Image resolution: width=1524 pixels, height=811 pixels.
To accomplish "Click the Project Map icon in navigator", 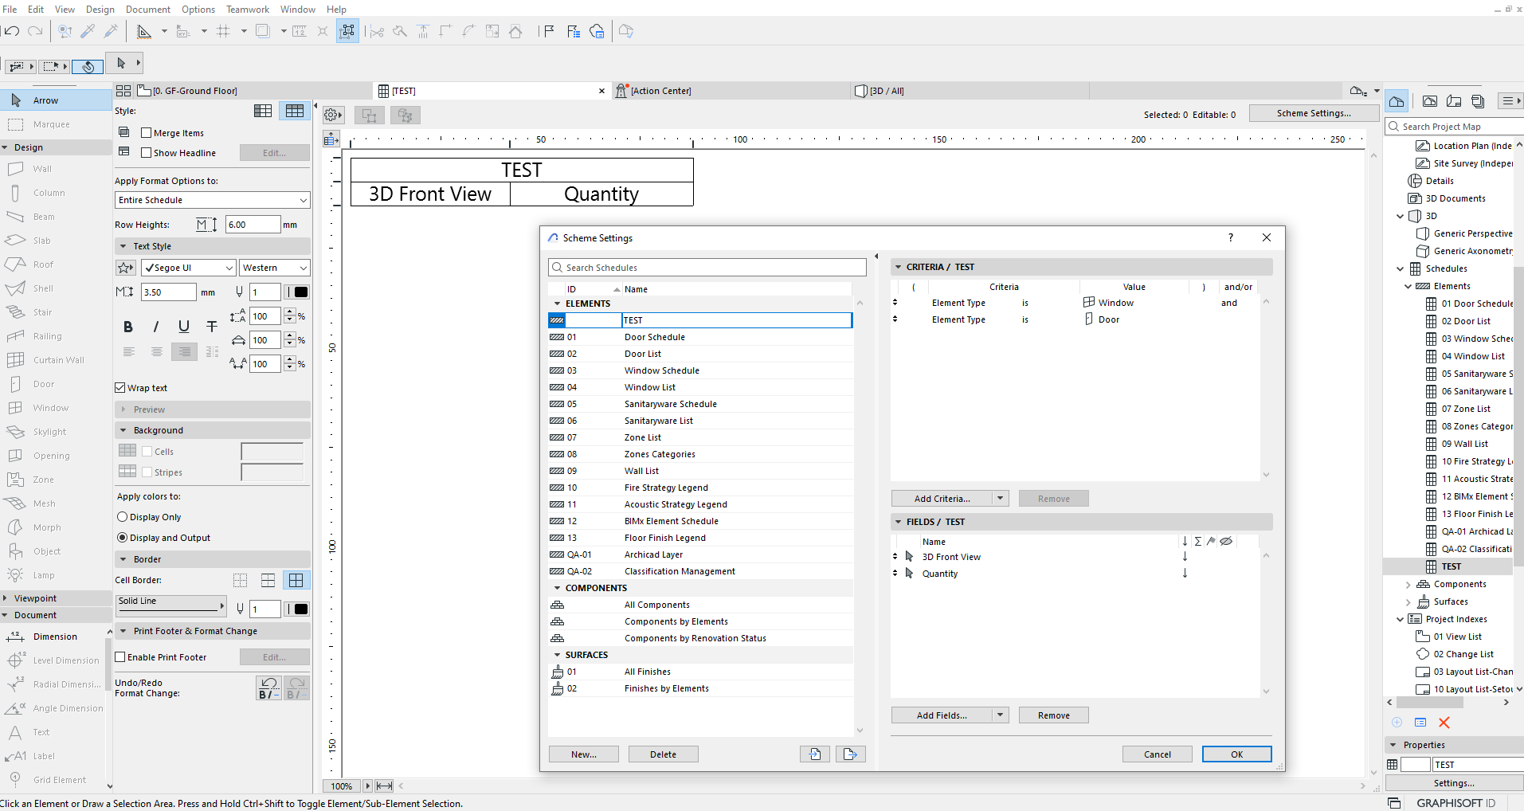I will point(1397,101).
